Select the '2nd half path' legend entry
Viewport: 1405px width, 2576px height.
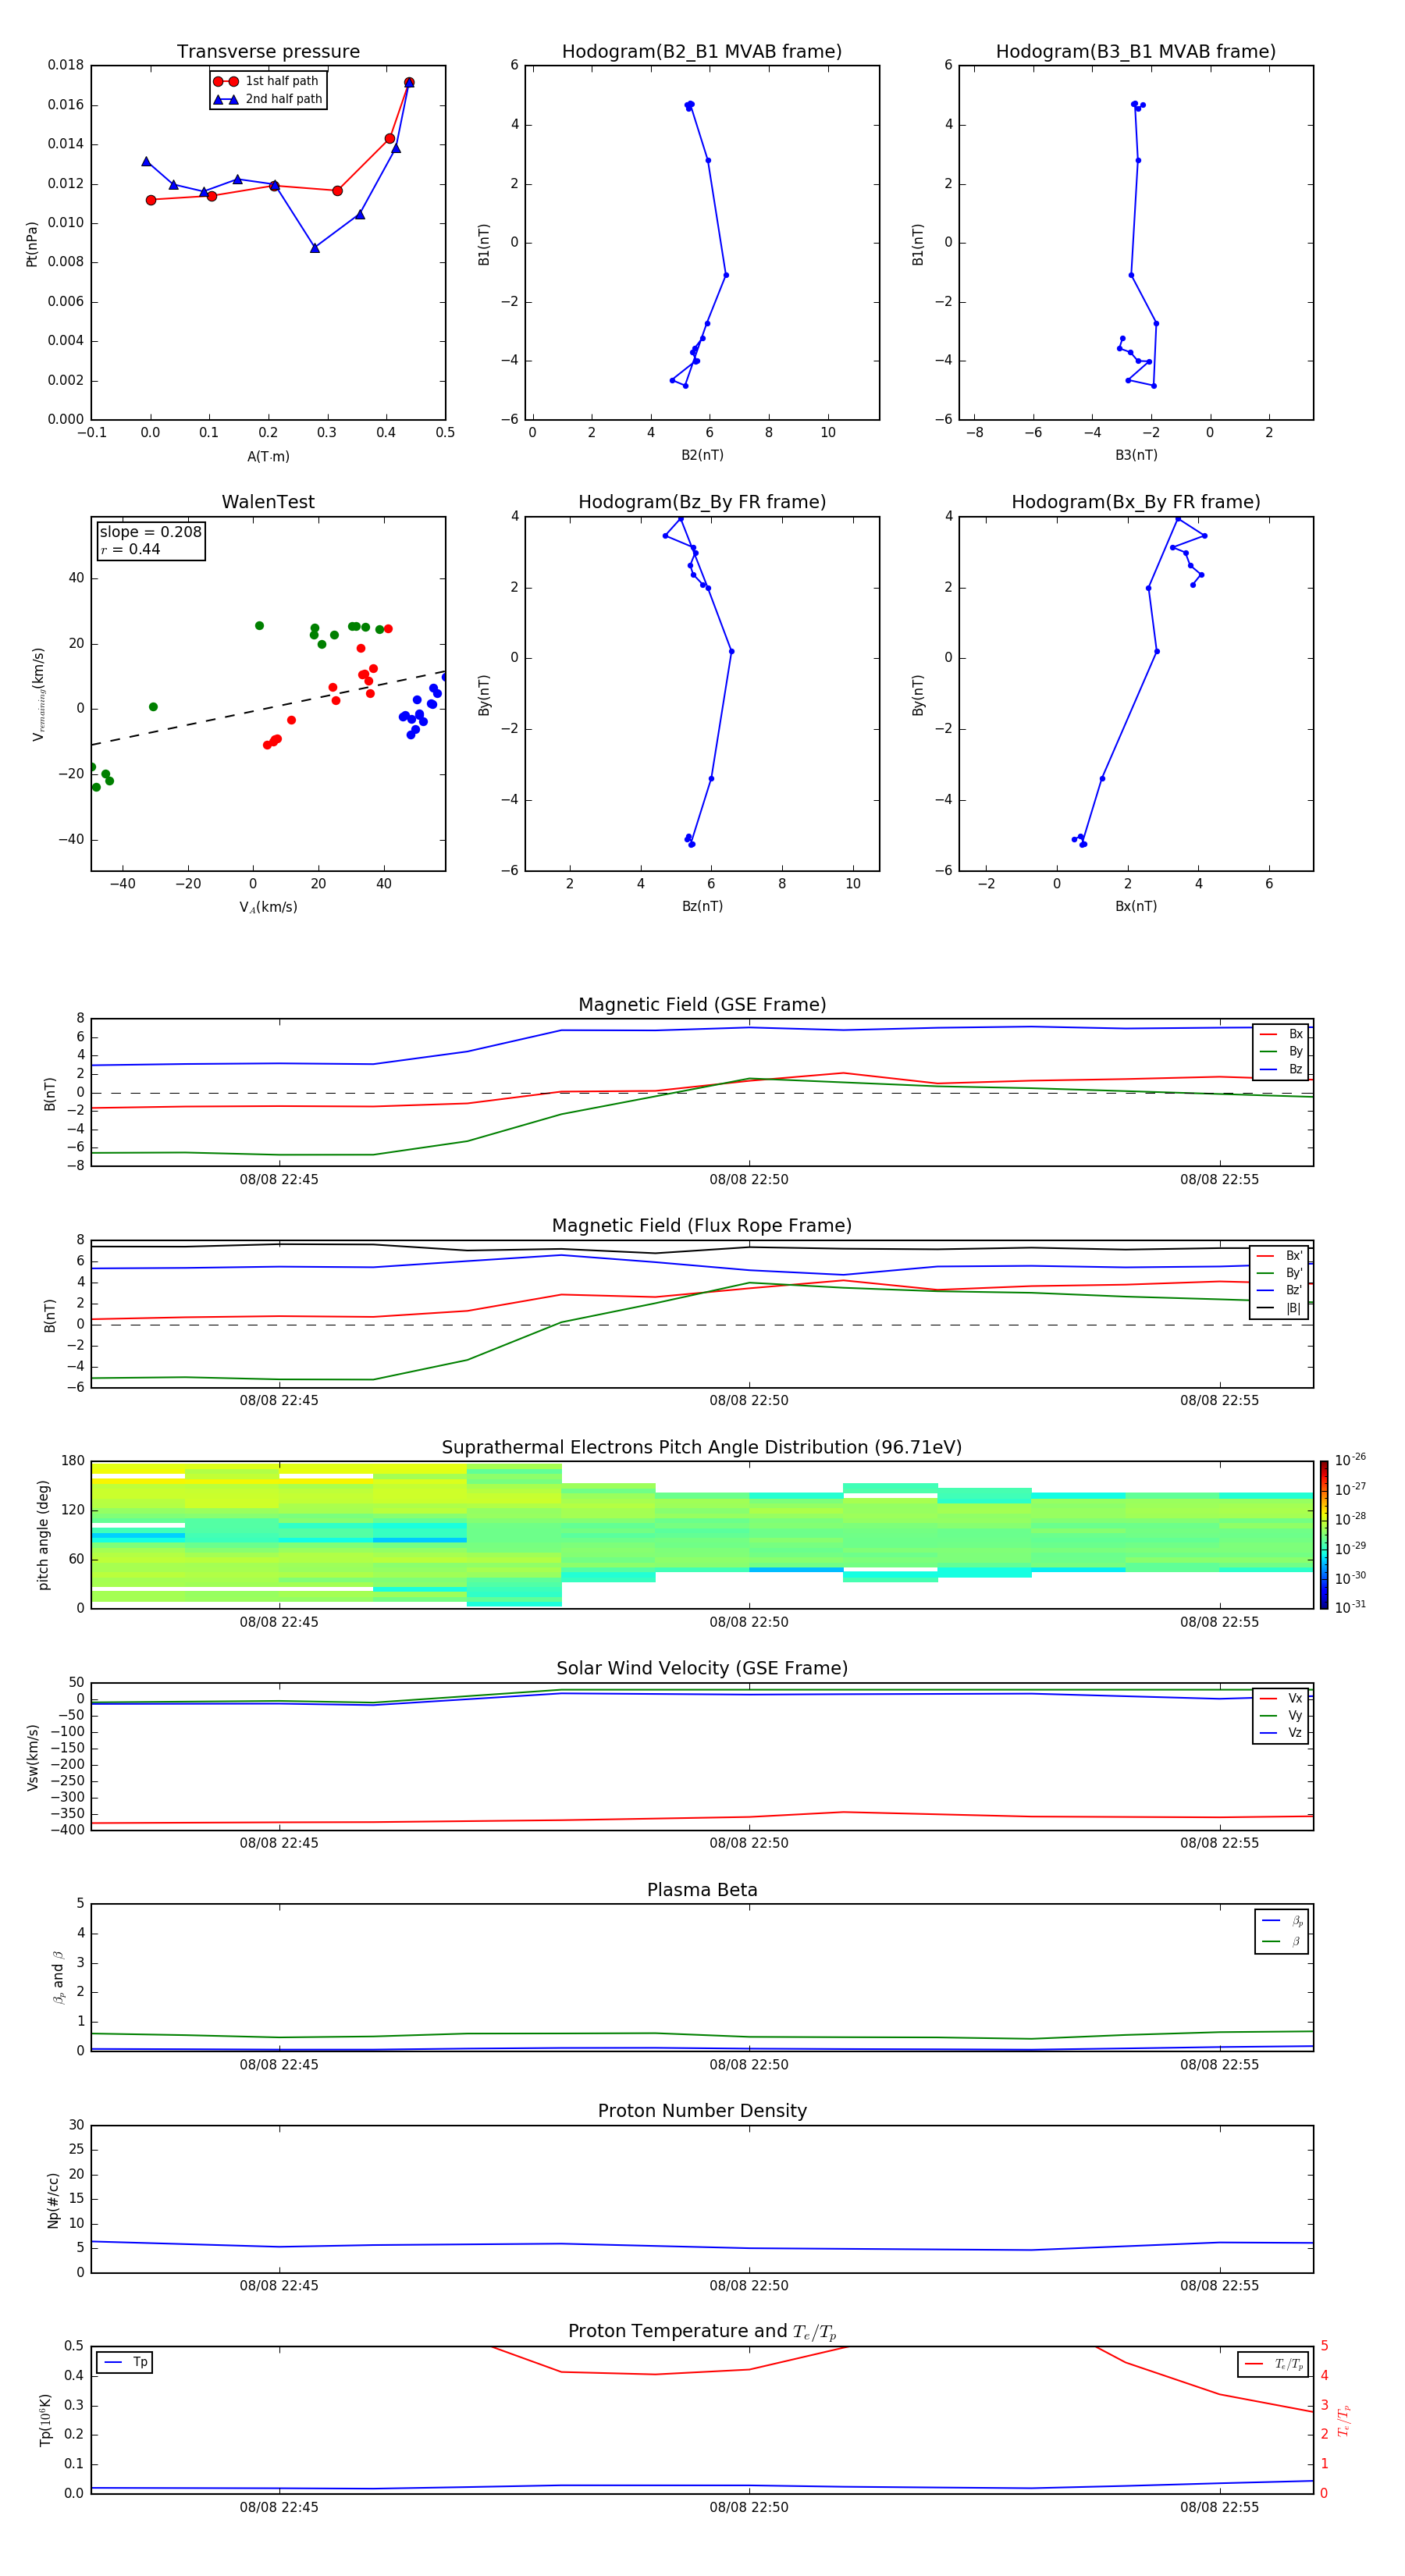pos(267,99)
